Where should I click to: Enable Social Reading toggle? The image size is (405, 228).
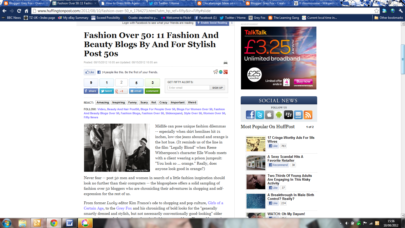point(212,23)
